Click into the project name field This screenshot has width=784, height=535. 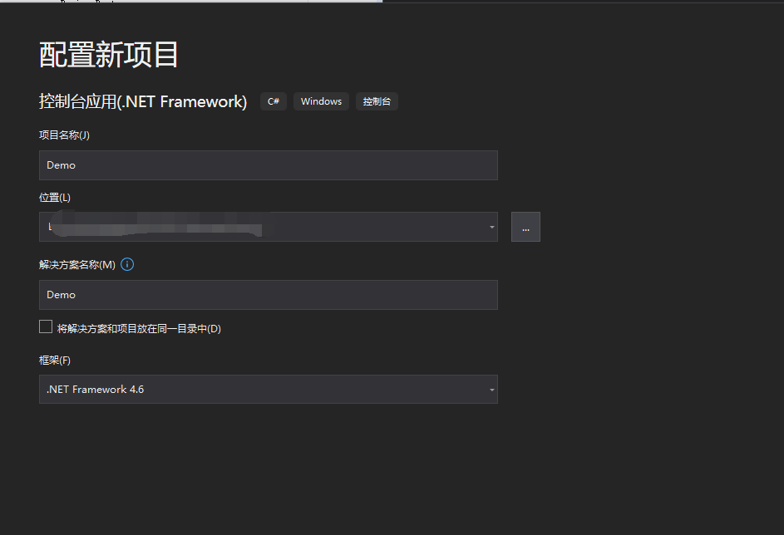[269, 165]
